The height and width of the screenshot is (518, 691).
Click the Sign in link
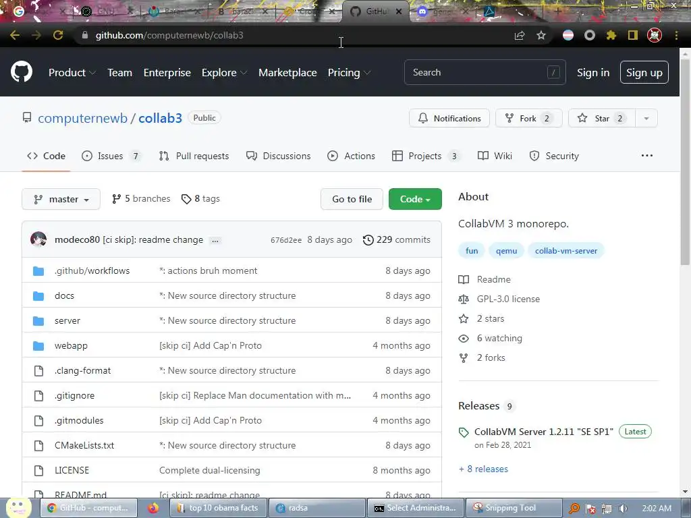593,73
